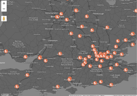Open the marker over Birmingham
The width and height of the screenshot is (137, 96).
57,17
